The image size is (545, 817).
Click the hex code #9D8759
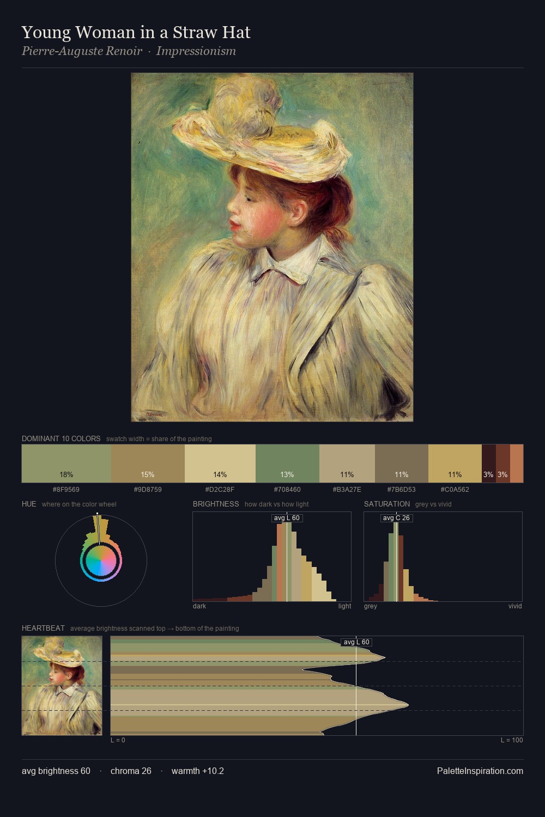click(x=148, y=490)
